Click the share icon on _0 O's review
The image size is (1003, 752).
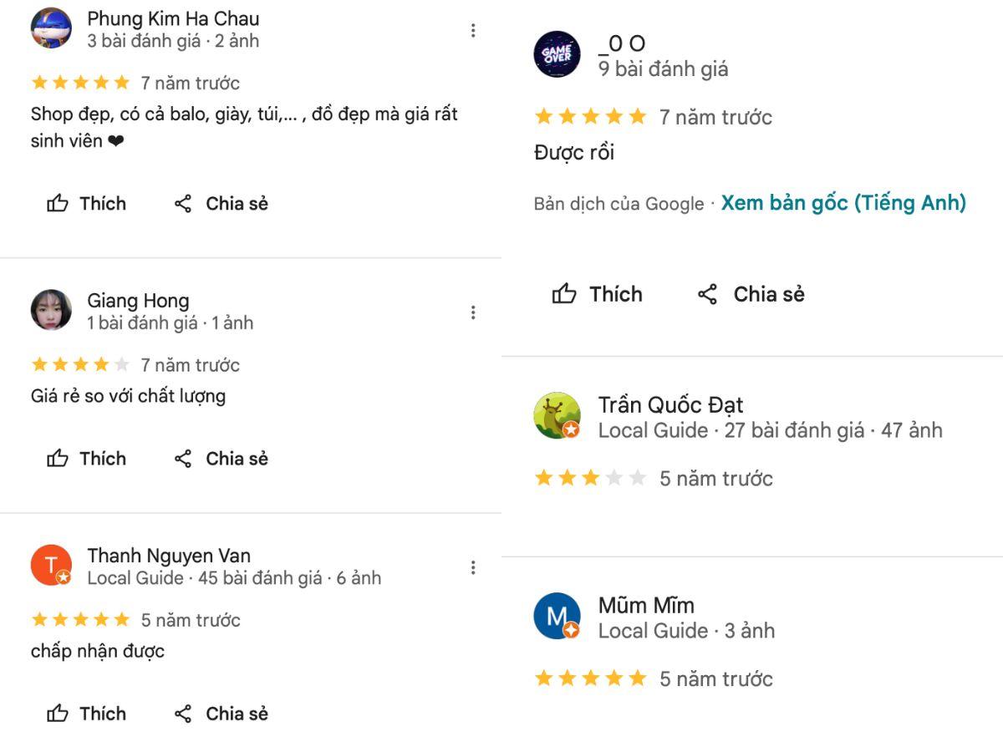(x=708, y=294)
